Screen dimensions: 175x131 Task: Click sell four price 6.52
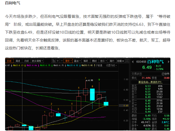(148, 89)
